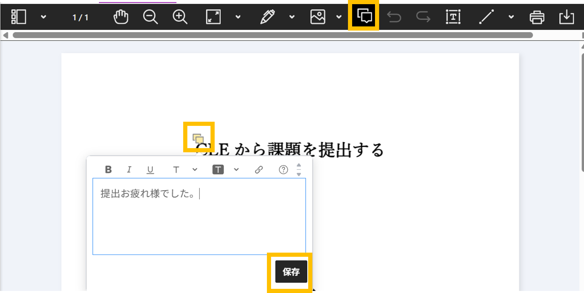This screenshot has width=584, height=293.
Task: Zoom out with the minus magnifier
Action: pyautogui.click(x=150, y=17)
